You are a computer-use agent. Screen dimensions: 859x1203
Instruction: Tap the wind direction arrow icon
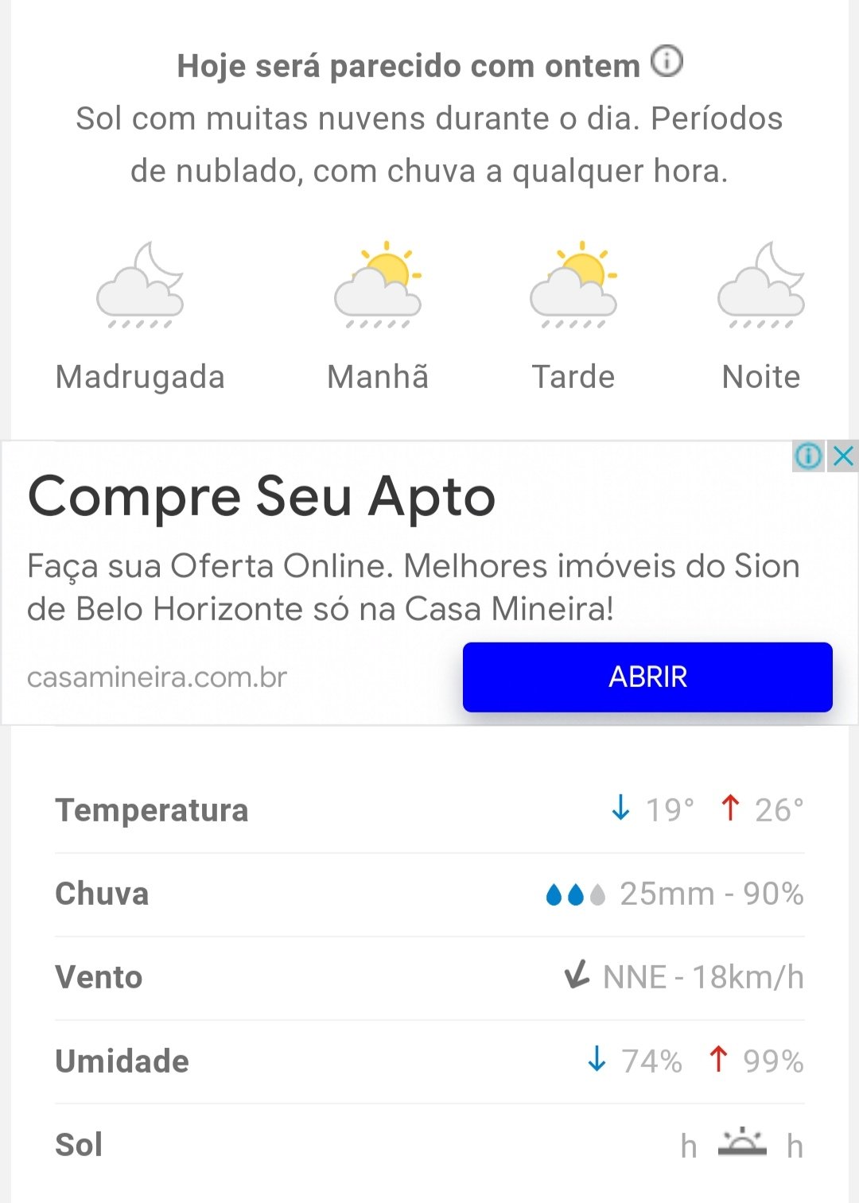point(577,974)
